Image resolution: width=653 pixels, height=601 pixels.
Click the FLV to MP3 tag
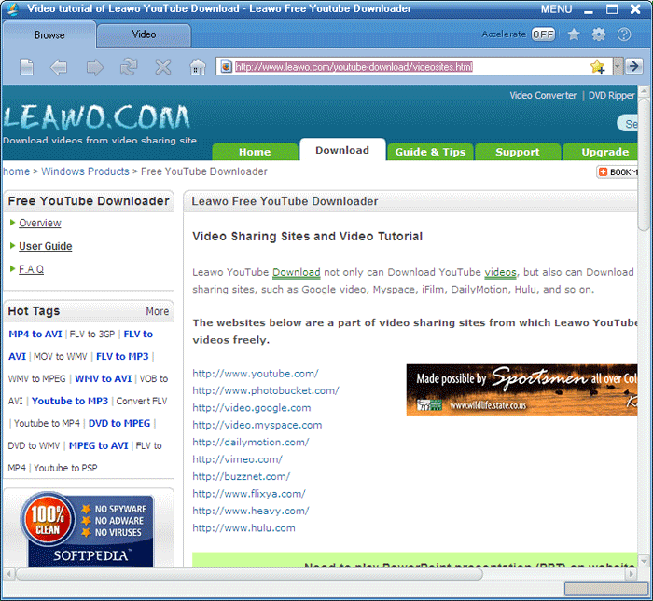coord(122,356)
